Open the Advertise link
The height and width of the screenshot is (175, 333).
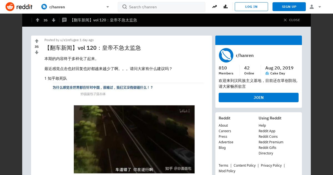click(x=226, y=142)
